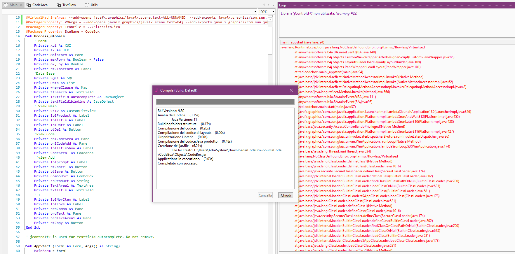This screenshot has height=254, width=515.
Task: Click the ExeName = CodeBox packager line
Action: [x=63, y=31]
